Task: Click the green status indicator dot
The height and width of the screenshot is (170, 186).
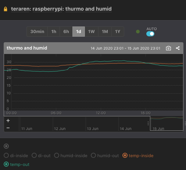Action: [x=138, y=32]
